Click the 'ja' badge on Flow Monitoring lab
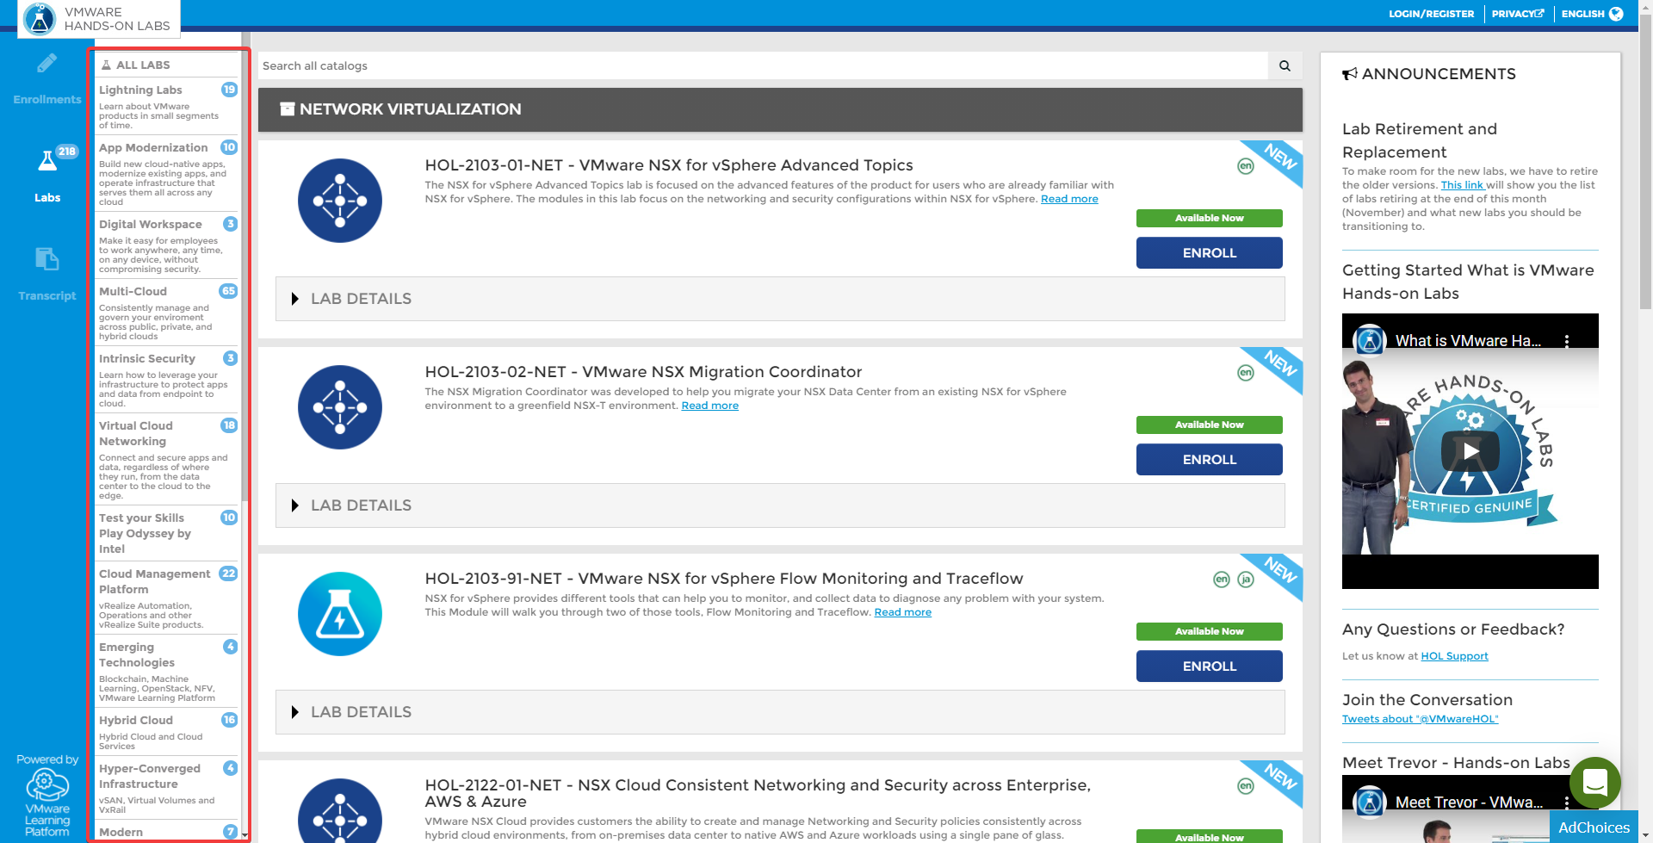The height and width of the screenshot is (843, 1653). pos(1246,580)
